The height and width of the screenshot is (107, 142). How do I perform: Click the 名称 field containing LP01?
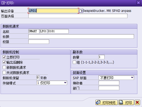click(44, 31)
